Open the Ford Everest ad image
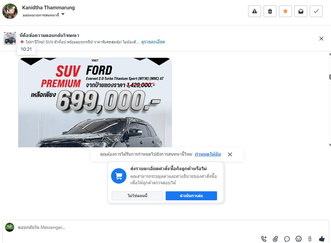The height and width of the screenshot is (243, 331). pos(95,102)
